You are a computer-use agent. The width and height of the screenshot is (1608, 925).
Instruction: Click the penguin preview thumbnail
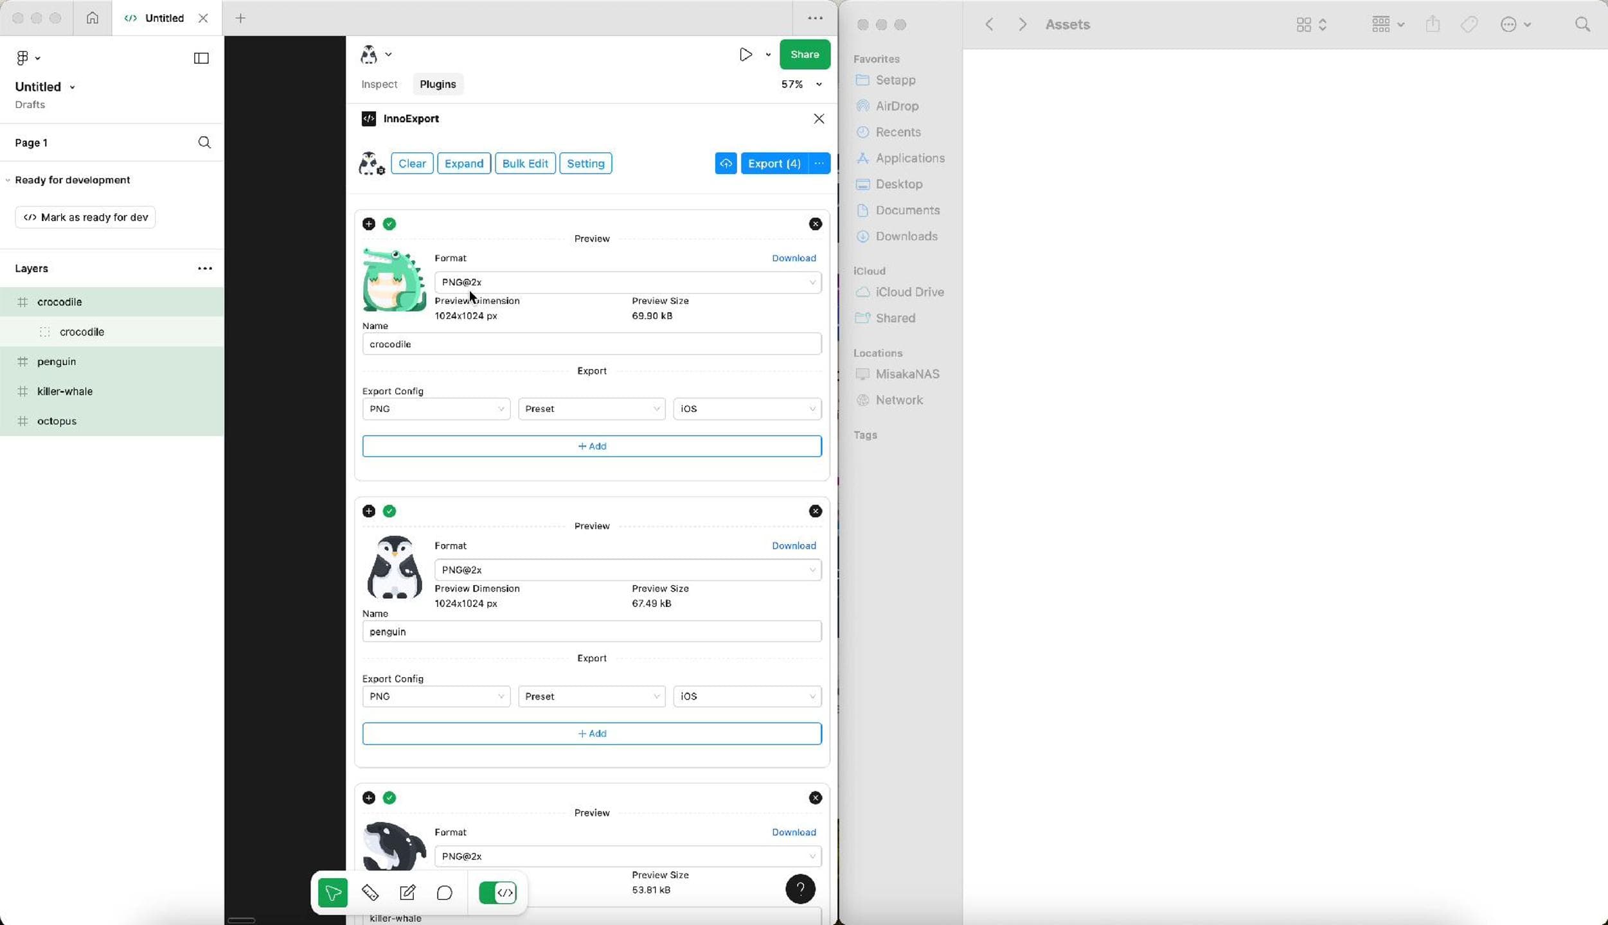(394, 567)
